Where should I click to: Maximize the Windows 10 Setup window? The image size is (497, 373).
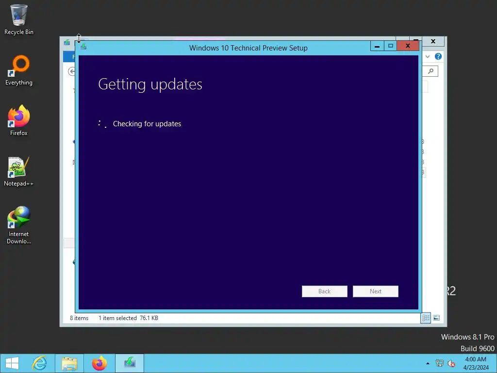point(391,46)
